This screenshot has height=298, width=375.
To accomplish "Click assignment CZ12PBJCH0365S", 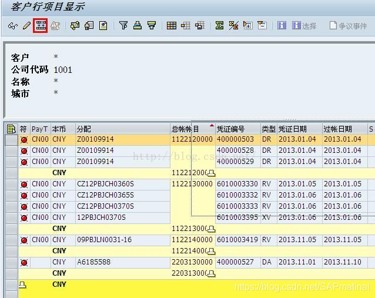I will click(x=105, y=195).
